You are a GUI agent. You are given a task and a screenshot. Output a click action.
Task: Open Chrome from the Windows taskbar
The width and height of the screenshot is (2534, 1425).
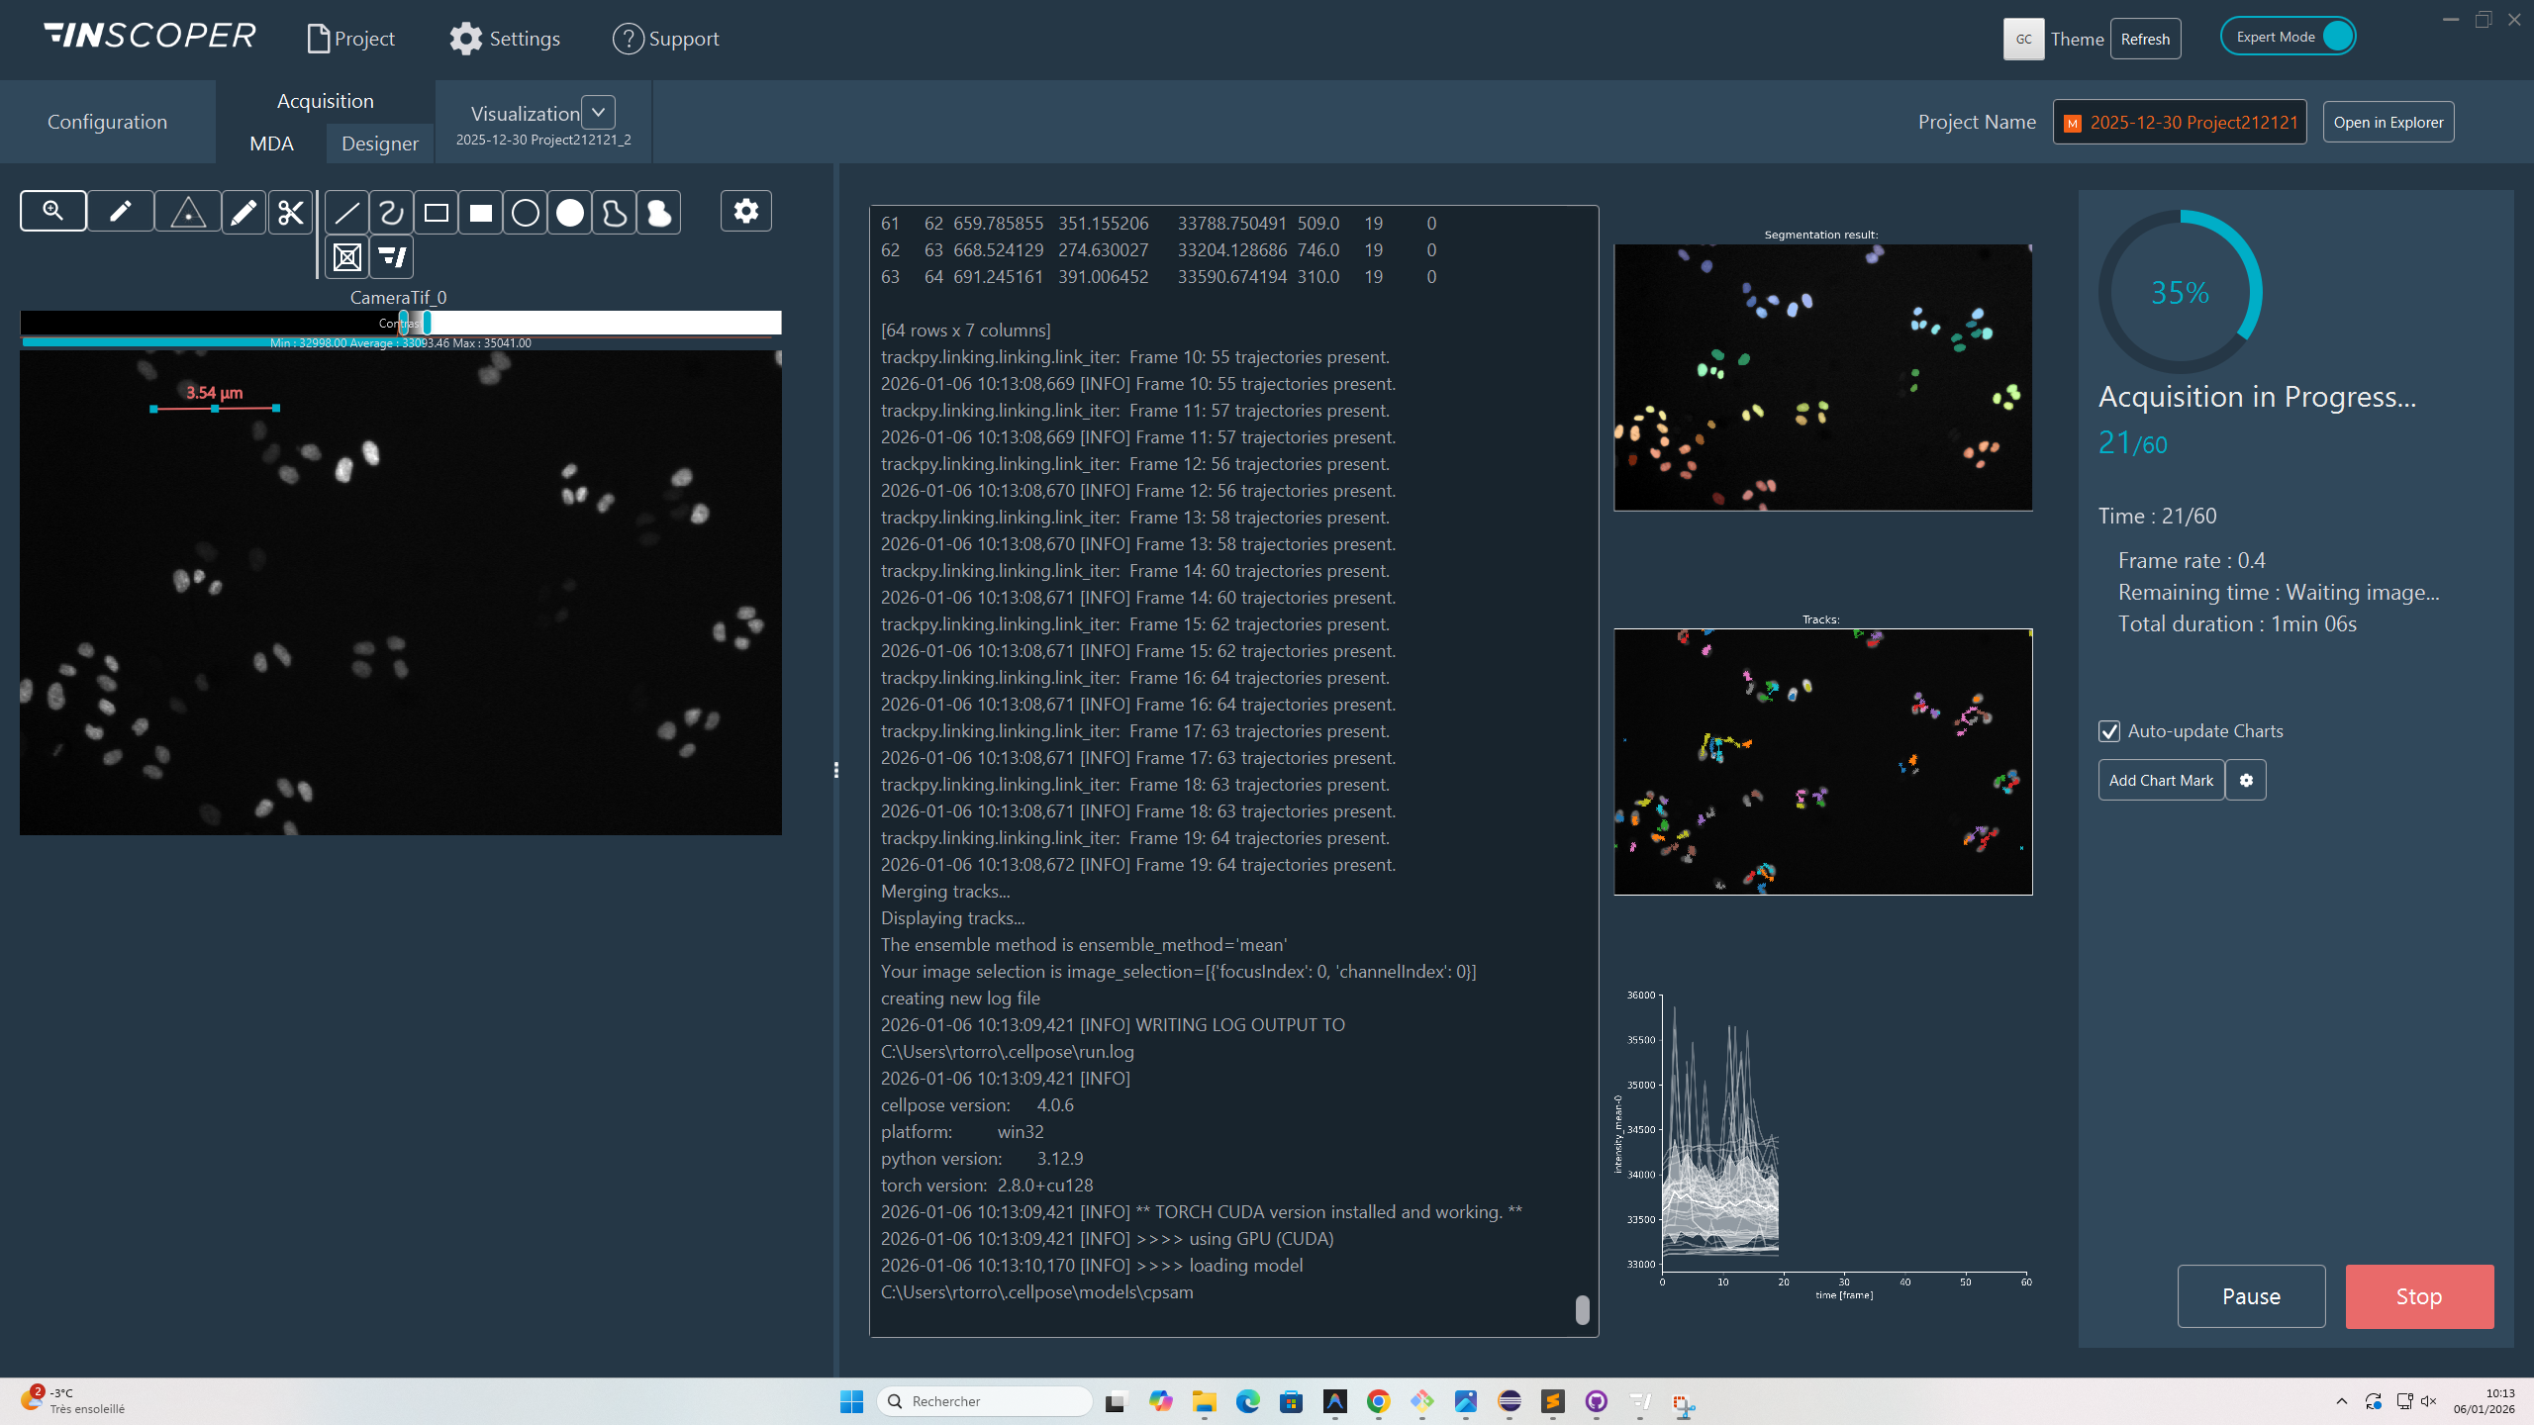pyautogui.click(x=1378, y=1401)
